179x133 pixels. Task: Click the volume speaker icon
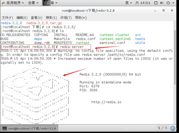click(162, 3)
